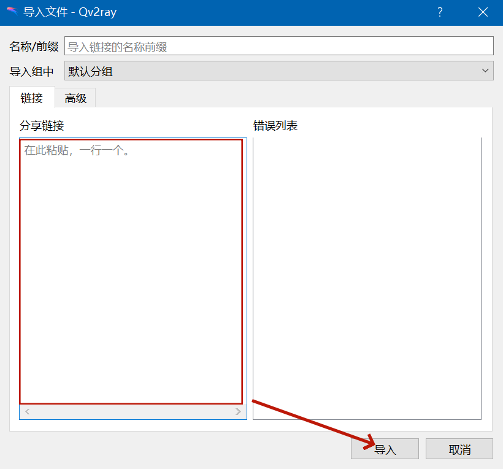Switch to the 高级 tab
This screenshot has height=469, width=503.
pyautogui.click(x=75, y=98)
